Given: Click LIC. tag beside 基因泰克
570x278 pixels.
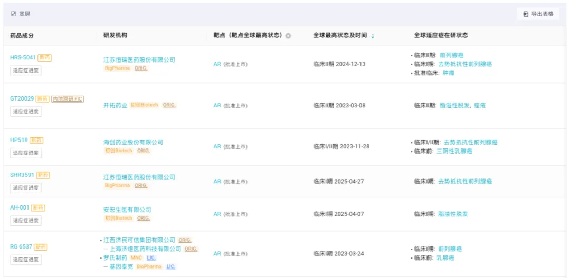Looking at the screenshot, I should (171, 267).
